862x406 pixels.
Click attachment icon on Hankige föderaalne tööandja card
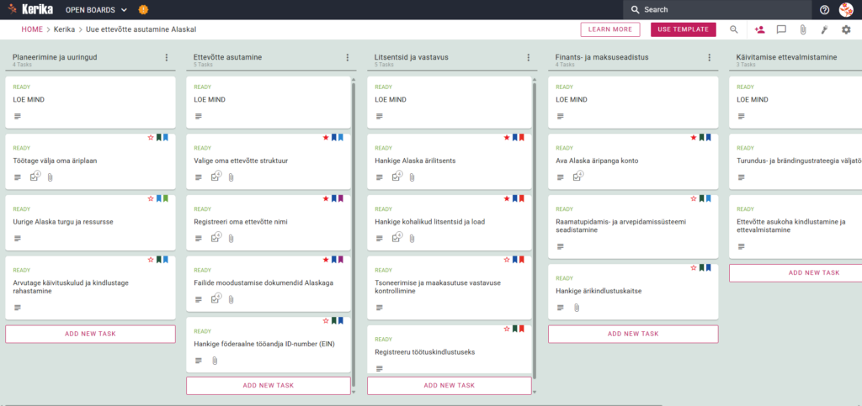pos(215,361)
